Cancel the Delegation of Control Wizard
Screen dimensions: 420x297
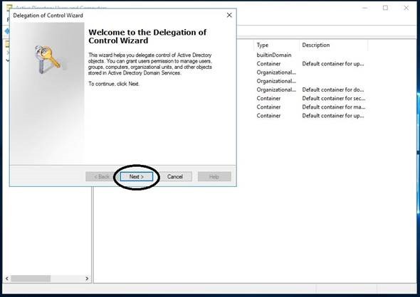(175, 177)
